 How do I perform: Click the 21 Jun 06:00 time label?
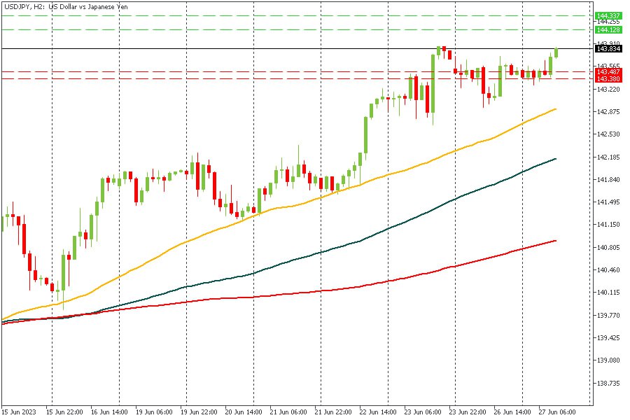point(288,412)
